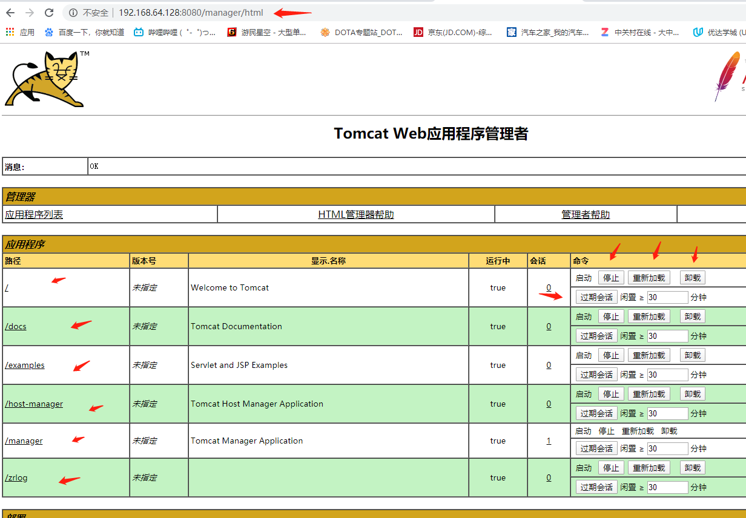This screenshot has width=746, height=518.
Task: Stop the root / application
Action: [611, 278]
